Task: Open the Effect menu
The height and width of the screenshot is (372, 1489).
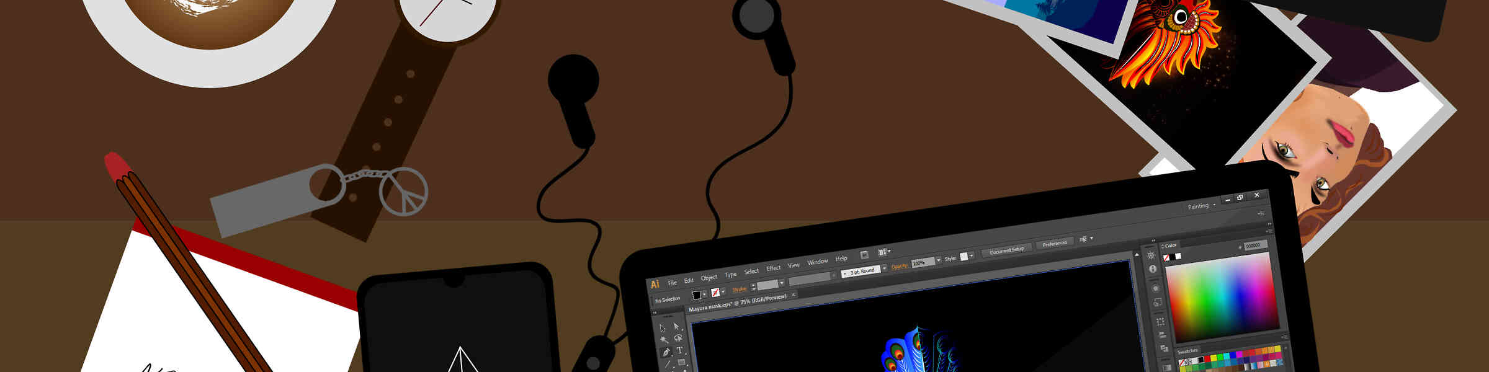Action: click(773, 268)
